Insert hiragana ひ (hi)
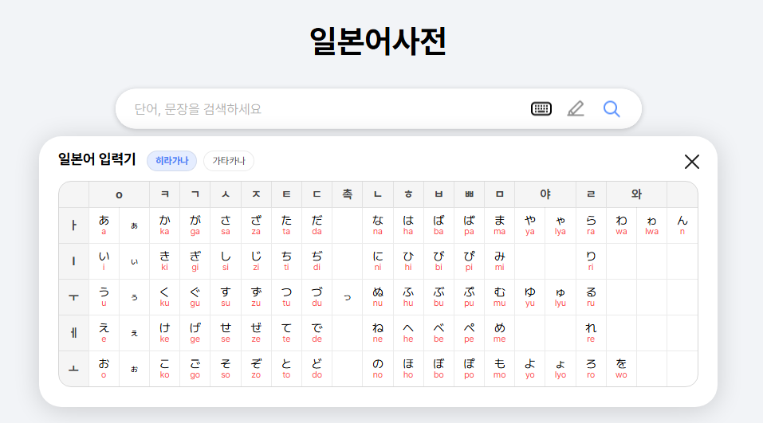The image size is (763, 423). 408,261
